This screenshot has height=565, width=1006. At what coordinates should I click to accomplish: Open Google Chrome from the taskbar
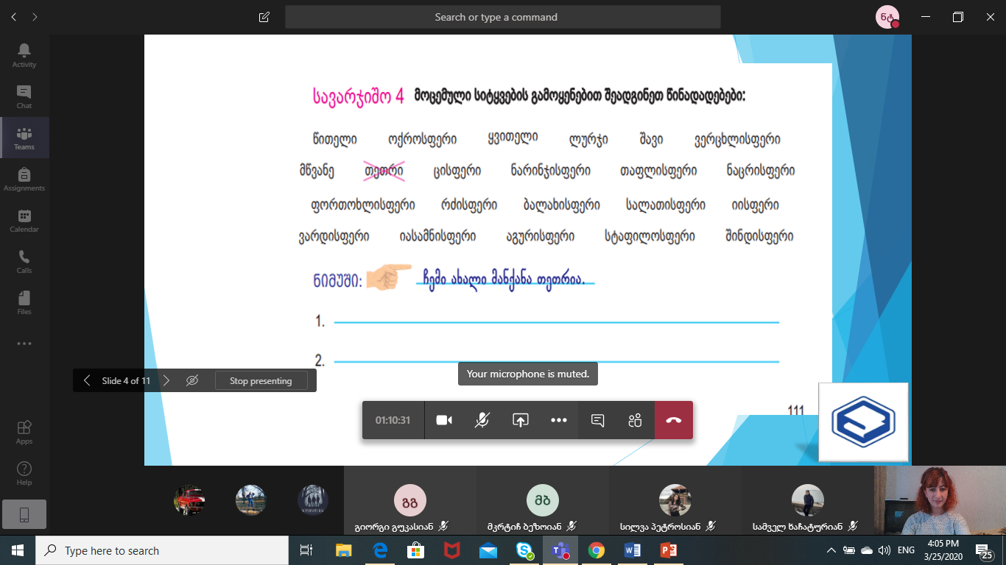click(597, 550)
